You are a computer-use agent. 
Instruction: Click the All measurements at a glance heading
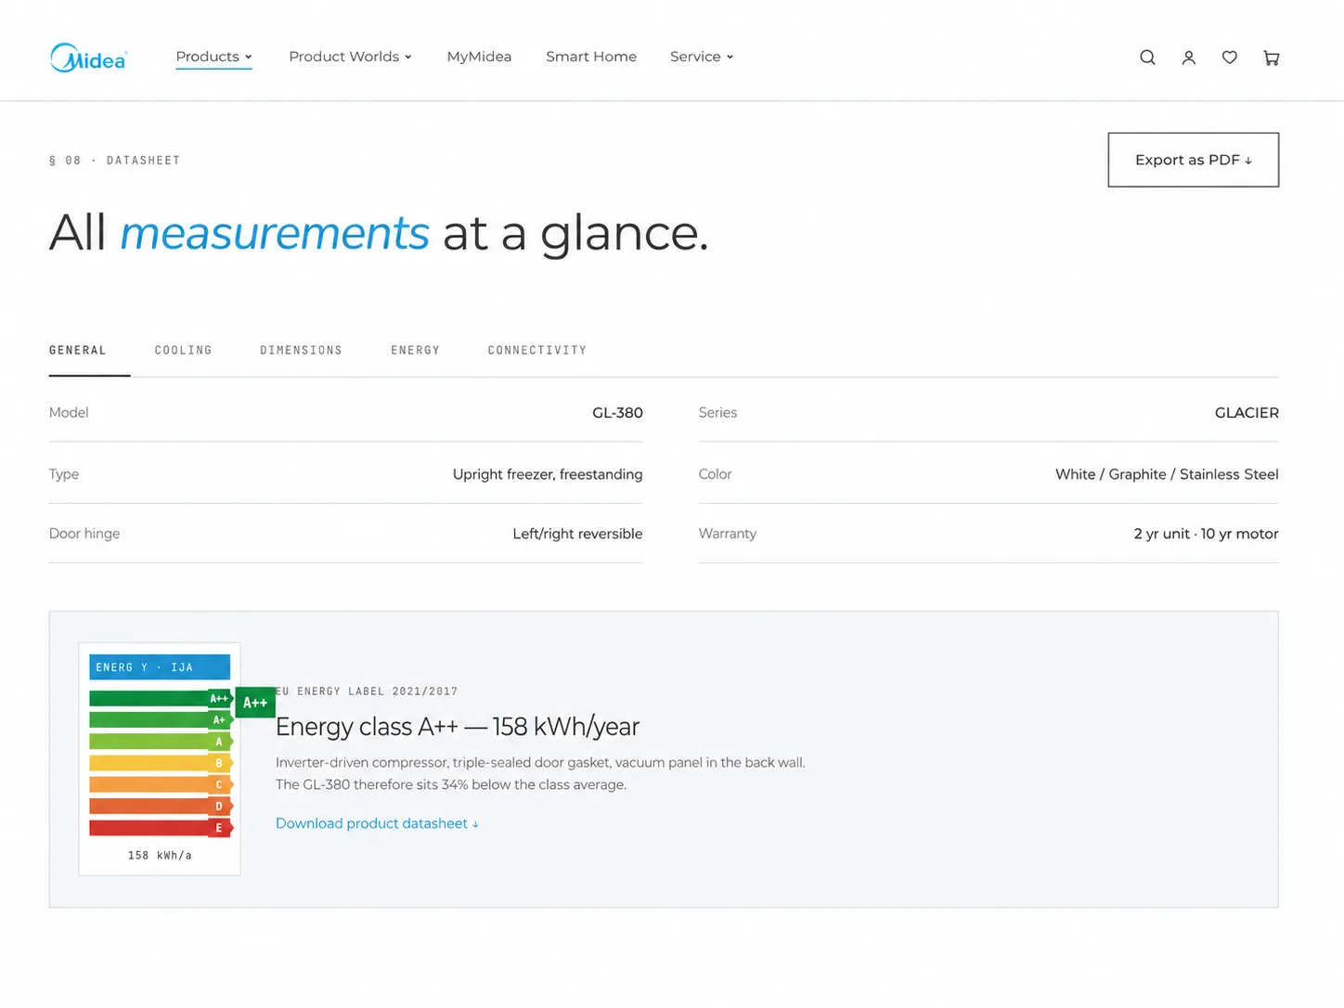379,233
